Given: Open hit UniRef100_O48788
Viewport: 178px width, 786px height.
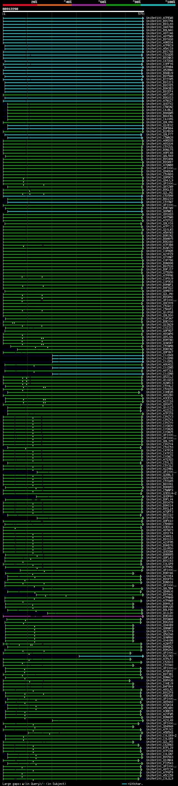Looking at the screenshot, I should click(x=160, y=27).
